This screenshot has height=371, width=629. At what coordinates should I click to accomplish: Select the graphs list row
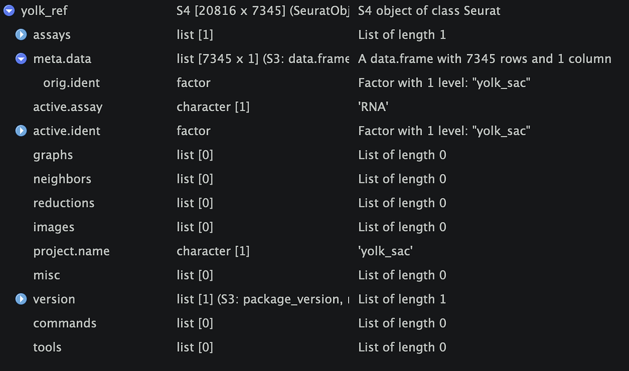pos(314,155)
